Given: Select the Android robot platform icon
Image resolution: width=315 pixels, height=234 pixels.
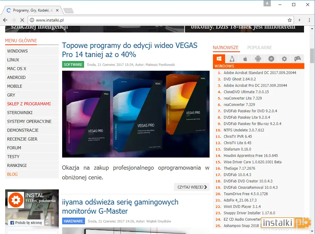Looking at the screenshot, I should coord(258,59).
